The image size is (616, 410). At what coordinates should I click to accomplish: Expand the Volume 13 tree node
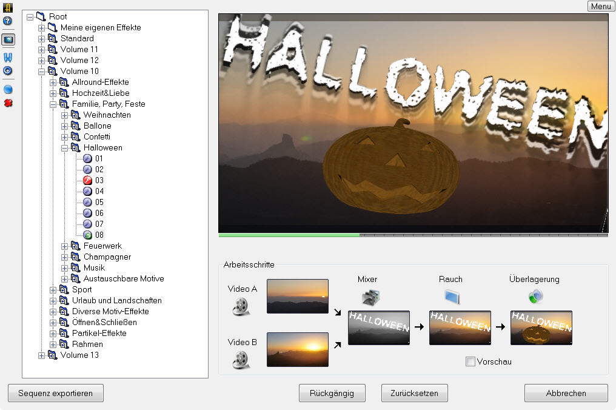pos(42,355)
